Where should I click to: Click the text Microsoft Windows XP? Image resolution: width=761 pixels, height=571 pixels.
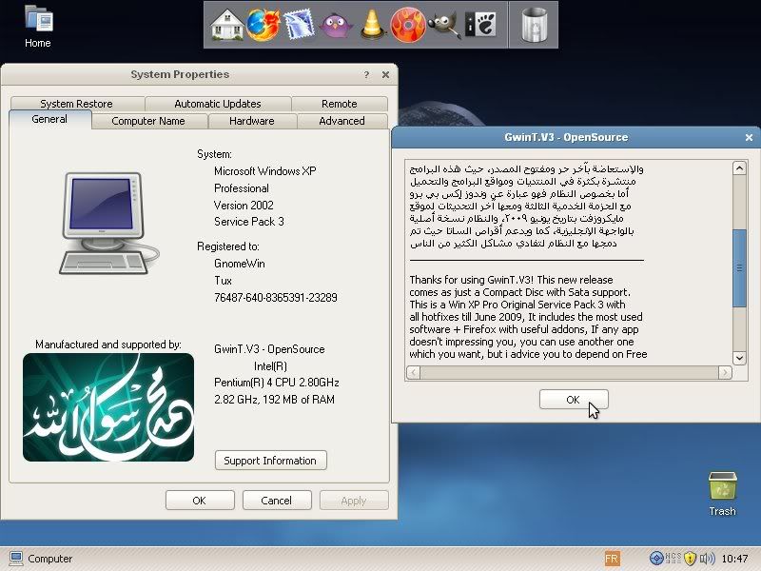(265, 171)
